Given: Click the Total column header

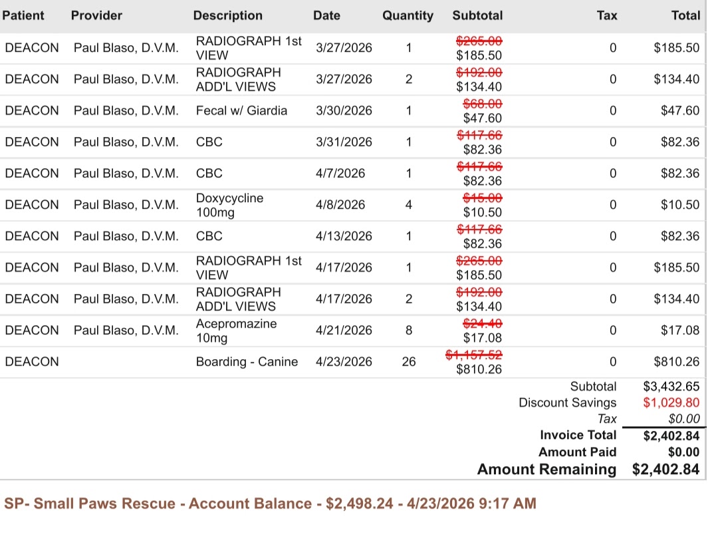Looking at the screenshot, I should [x=685, y=15].
